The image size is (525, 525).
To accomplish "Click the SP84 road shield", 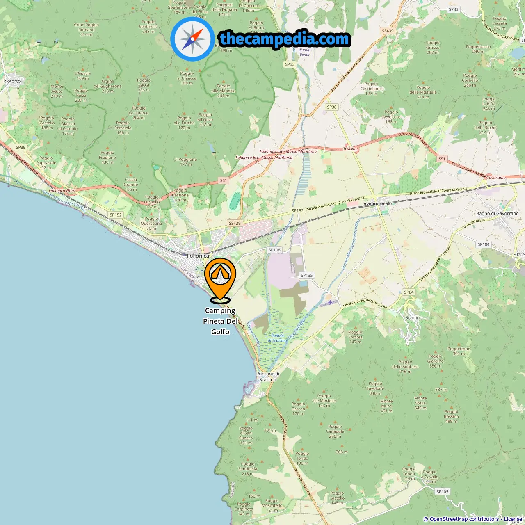I will pos(409,292).
